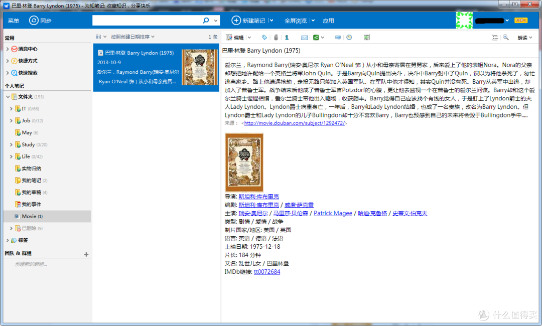Select the May folder
This screenshot has height=326, width=542.
[27, 132]
